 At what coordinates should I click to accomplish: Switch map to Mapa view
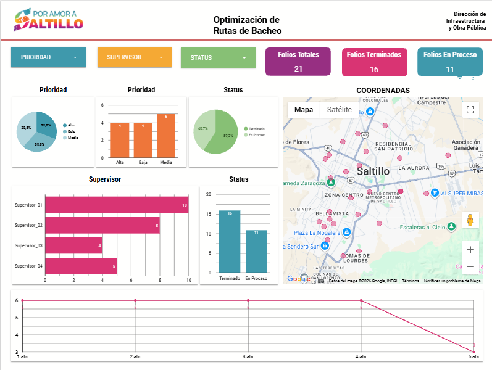point(304,109)
